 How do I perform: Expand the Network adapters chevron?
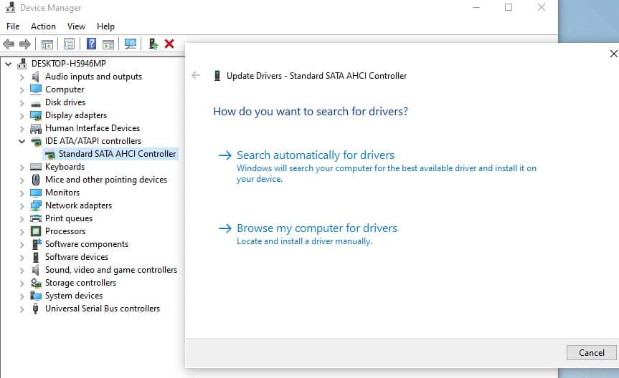[x=22, y=206]
